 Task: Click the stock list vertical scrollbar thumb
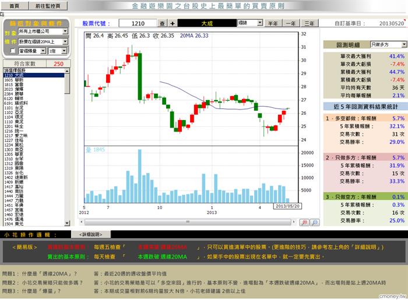click(67, 83)
